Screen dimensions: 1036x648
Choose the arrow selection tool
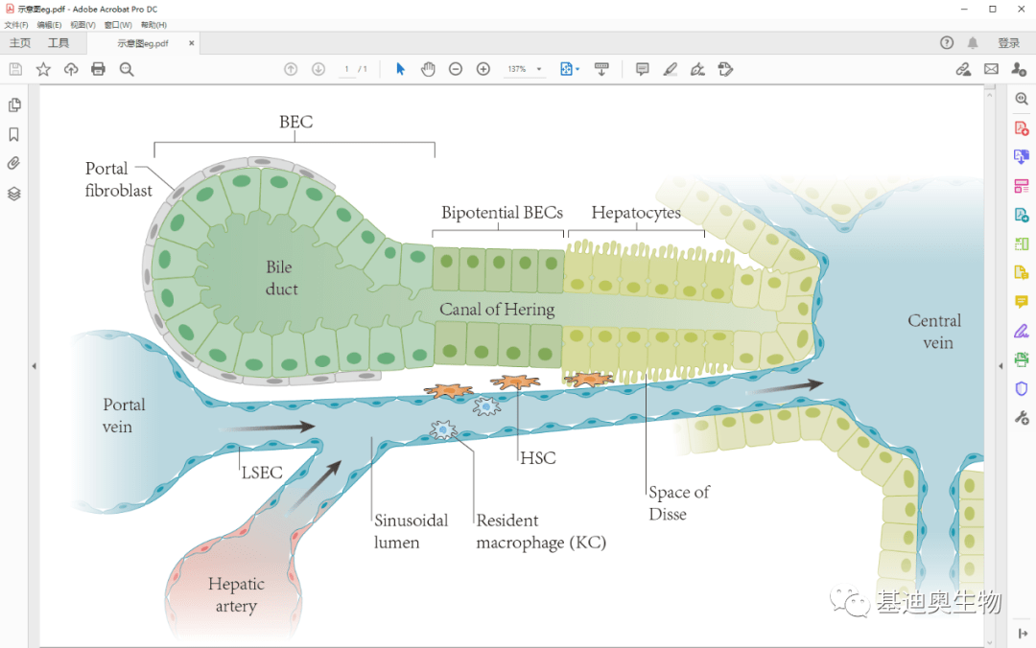(x=400, y=69)
